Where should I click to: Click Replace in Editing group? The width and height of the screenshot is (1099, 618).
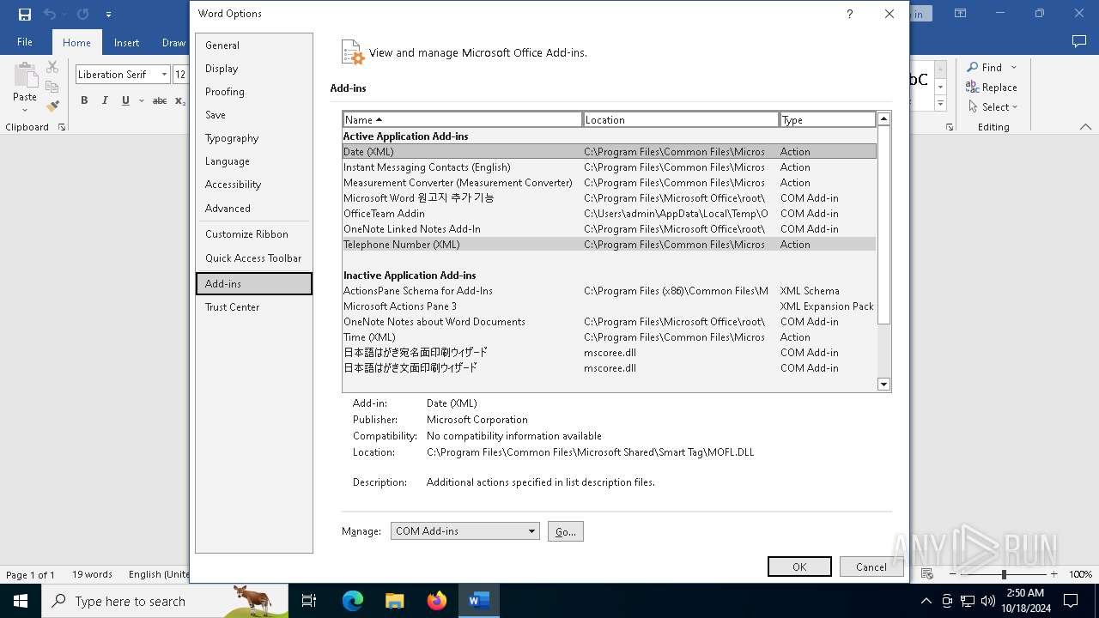992,87
